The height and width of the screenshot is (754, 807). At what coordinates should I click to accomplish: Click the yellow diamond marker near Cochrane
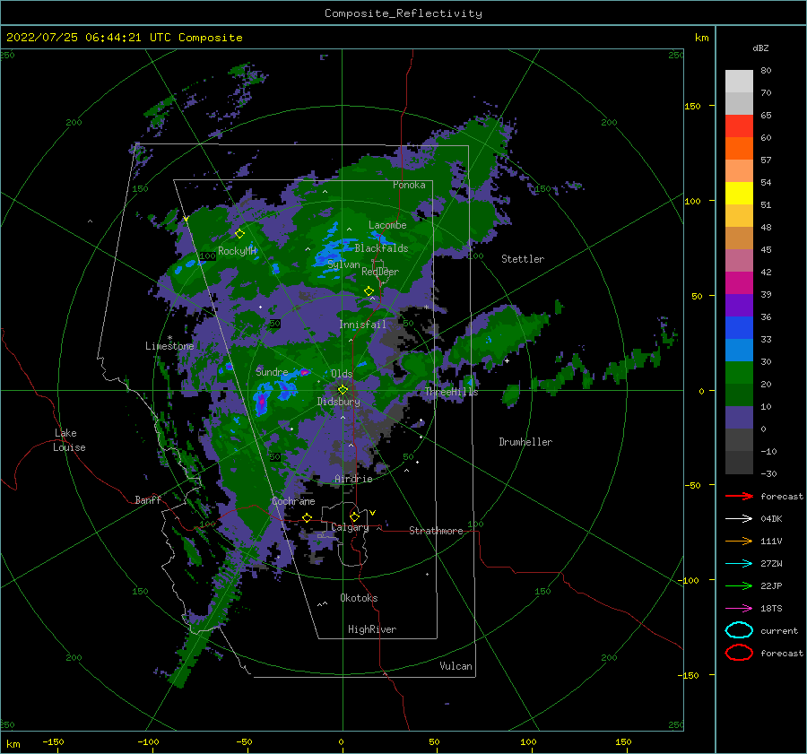click(307, 517)
